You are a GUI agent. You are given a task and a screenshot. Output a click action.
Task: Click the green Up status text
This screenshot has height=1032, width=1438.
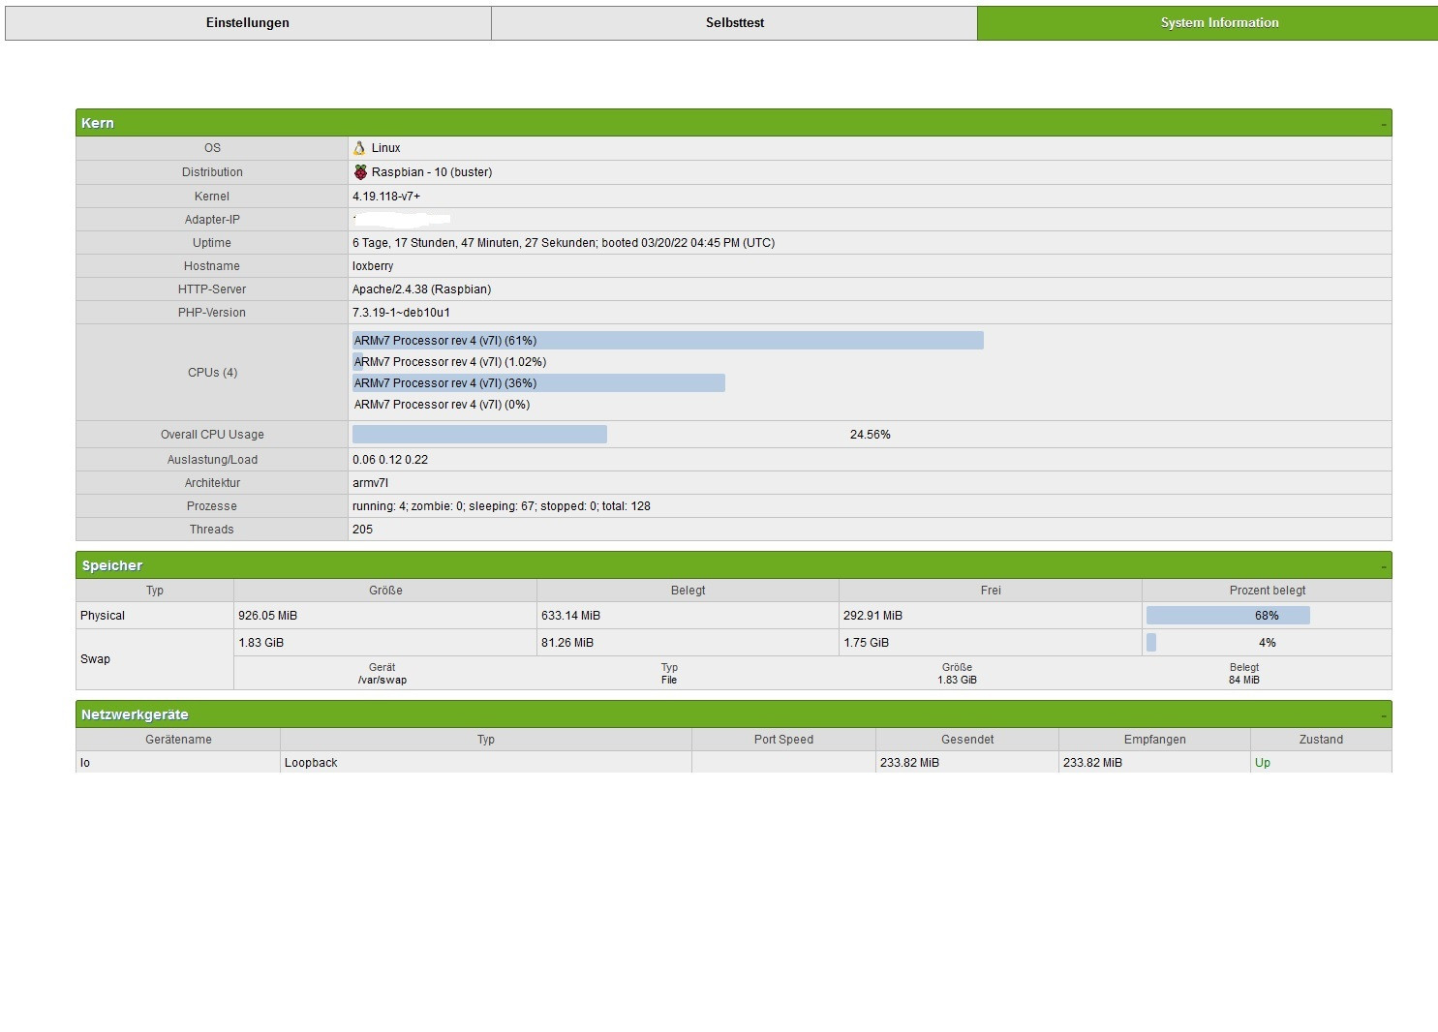(x=1262, y=763)
